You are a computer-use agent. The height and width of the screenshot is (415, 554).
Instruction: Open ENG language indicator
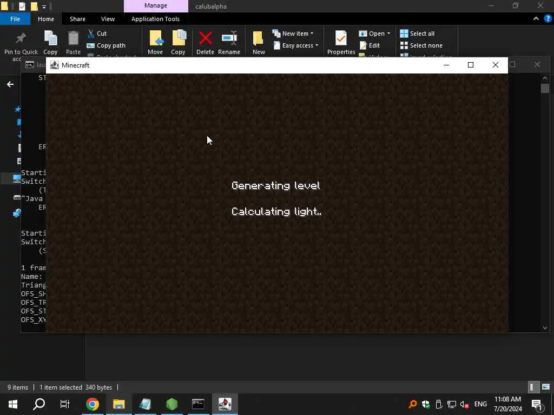point(480,404)
